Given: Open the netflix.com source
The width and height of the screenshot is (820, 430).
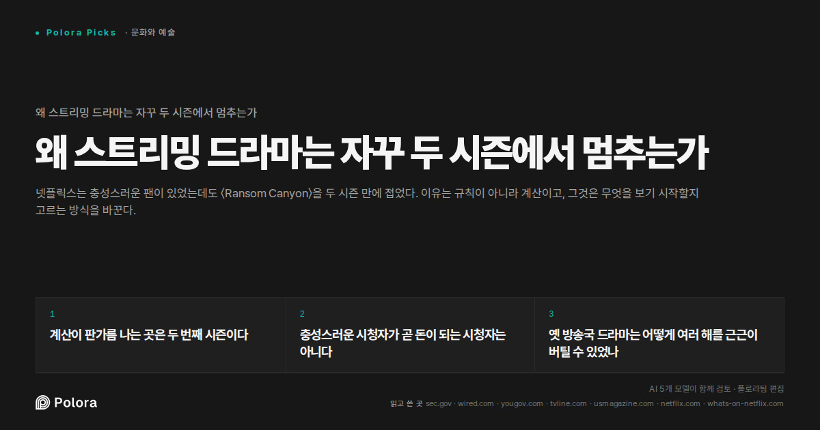Looking at the screenshot, I should [x=681, y=403].
